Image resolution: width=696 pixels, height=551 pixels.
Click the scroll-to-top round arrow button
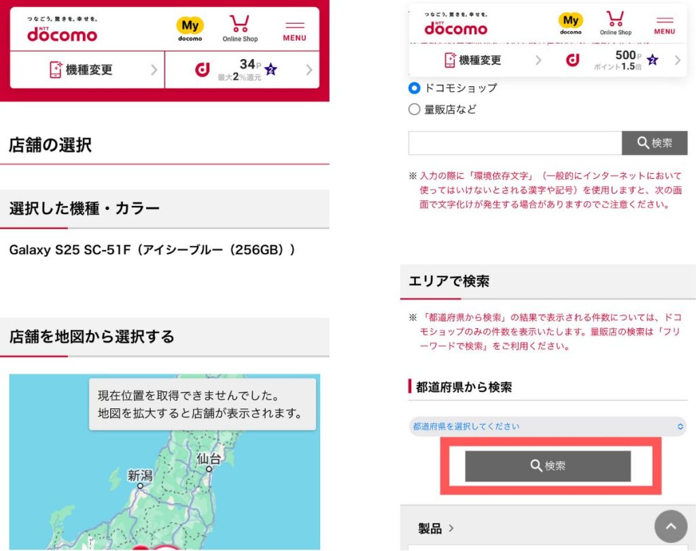coord(671,526)
